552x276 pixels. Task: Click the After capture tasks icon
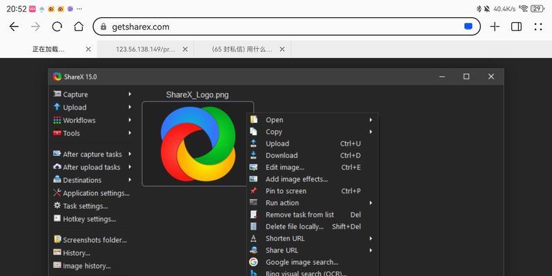57,154
